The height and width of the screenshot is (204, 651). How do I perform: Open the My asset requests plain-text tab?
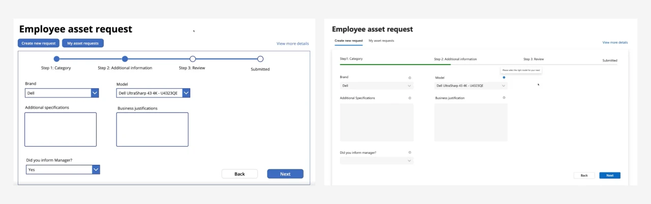[x=381, y=41]
